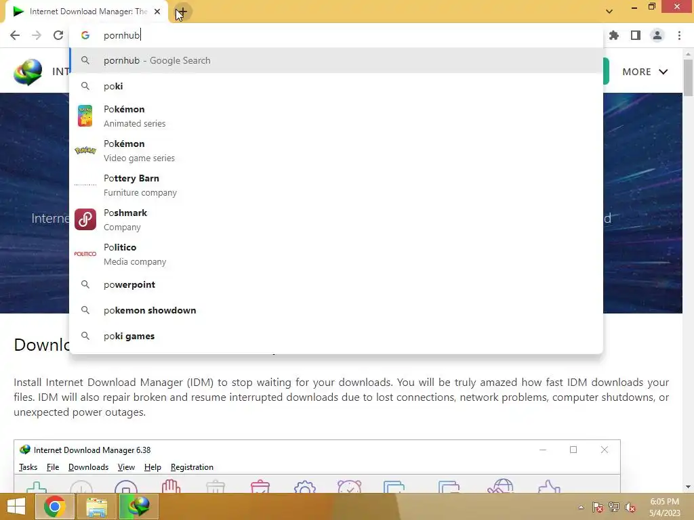Open a new tab with the plus button
This screenshot has height=520, width=694.
(x=182, y=12)
